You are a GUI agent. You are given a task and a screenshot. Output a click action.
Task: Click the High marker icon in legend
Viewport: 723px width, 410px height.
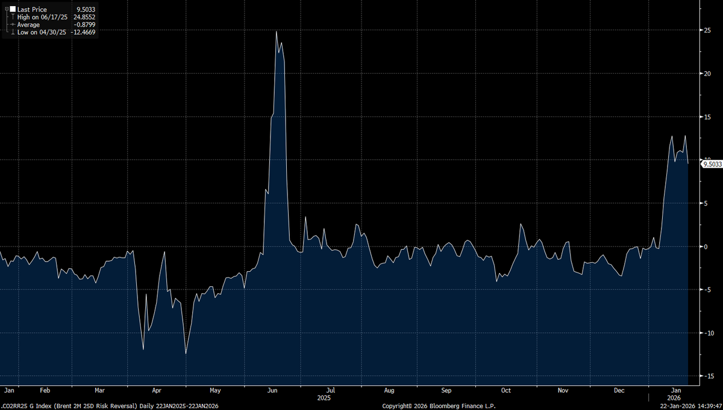[x=13, y=17]
